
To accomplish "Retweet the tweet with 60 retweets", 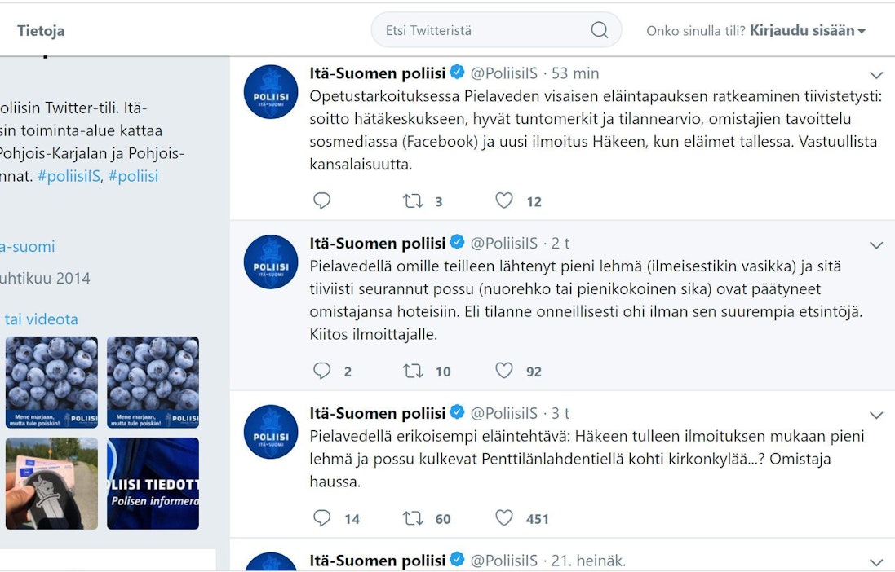I will pyautogui.click(x=413, y=518).
